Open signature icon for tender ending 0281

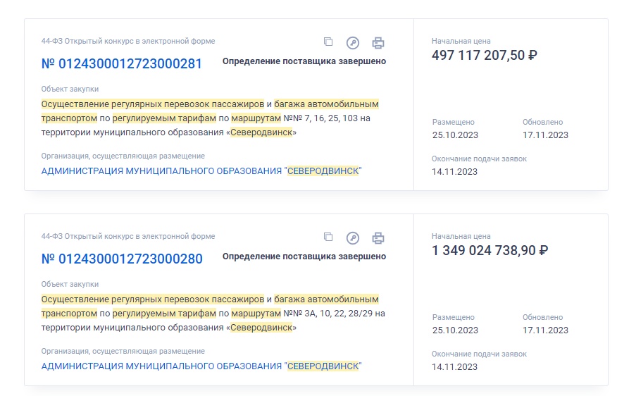353,42
